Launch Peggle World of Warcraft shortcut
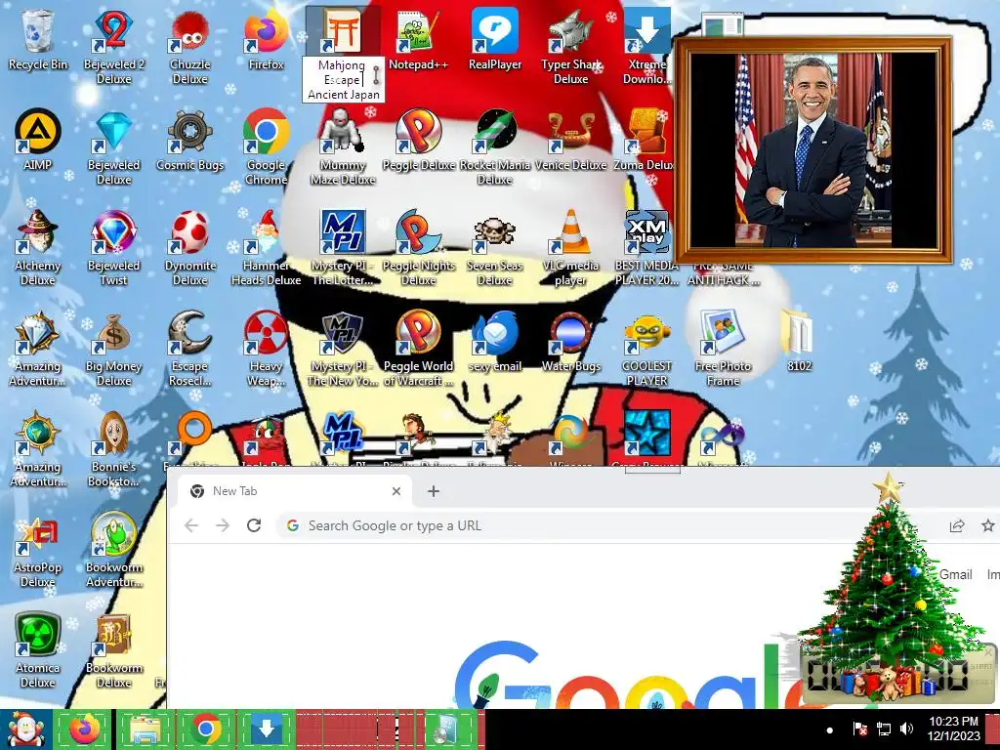The image size is (1000, 750). coord(418,349)
